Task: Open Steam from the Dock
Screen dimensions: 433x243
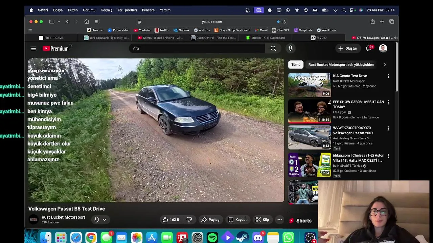Action: 243,238
